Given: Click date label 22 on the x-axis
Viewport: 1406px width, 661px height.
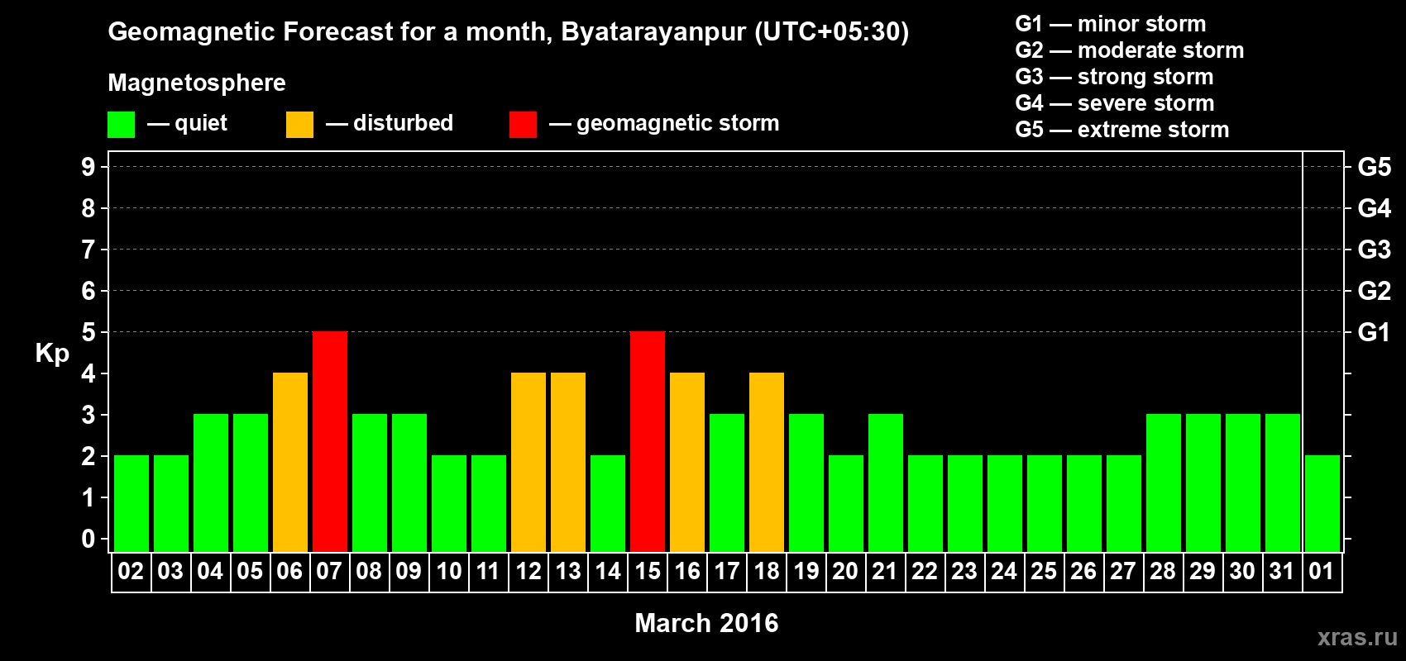Looking at the screenshot, I should point(925,572).
